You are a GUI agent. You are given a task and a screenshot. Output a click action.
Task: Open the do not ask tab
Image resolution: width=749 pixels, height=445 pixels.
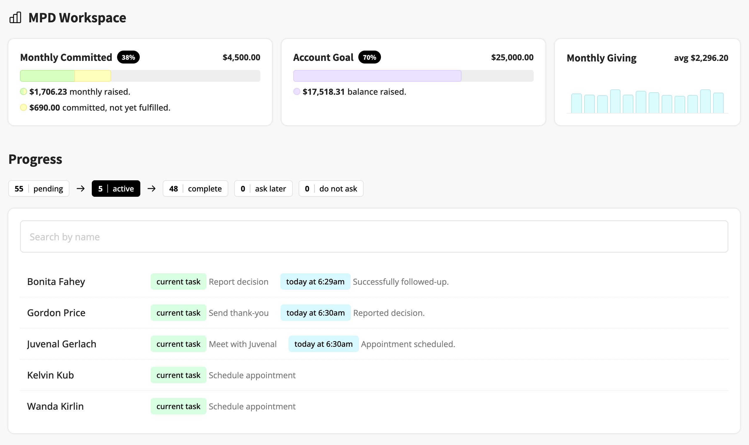point(331,189)
